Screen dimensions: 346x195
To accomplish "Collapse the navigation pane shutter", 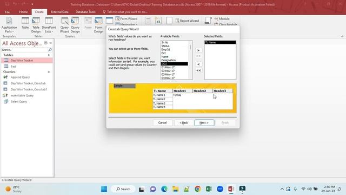I will [x=50, y=43].
